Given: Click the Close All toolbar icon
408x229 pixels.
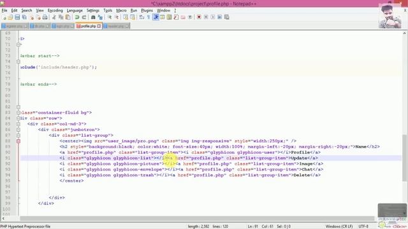Looking at the screenshot, I should tap(38, 17).
